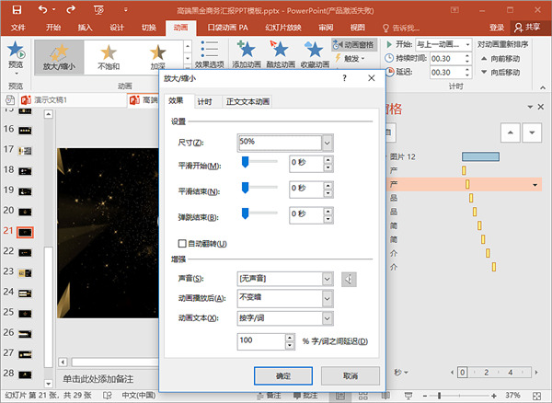The image size is (552, 403).
Task: Open 备注 notes from status bar
Action: pyautogui.click(x=270, y=396)
